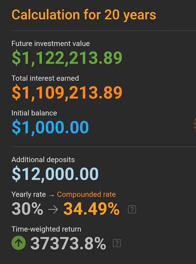Click the arrow between 30% and 34.49%

(x=53, y=210)
